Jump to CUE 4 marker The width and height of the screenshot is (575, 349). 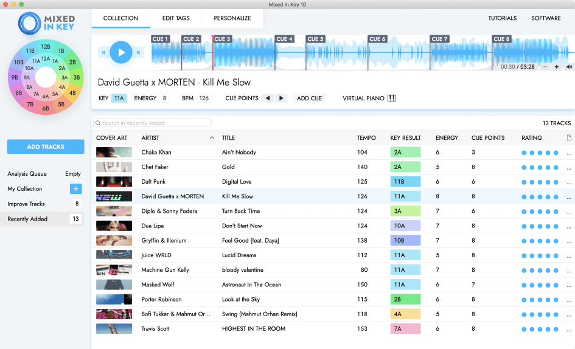285,39
